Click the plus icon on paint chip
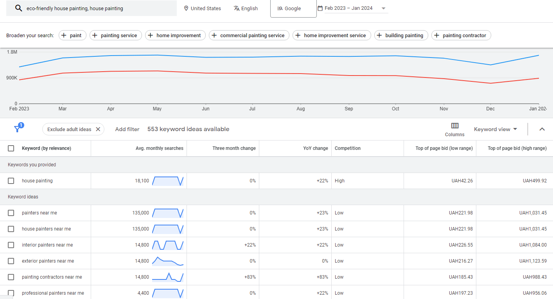 point(64,35)
